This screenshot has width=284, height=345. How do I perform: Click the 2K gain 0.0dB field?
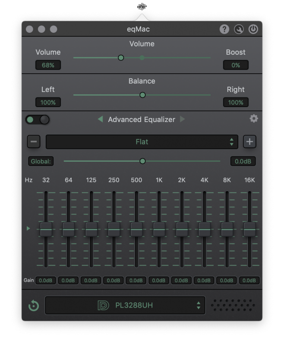181,280
